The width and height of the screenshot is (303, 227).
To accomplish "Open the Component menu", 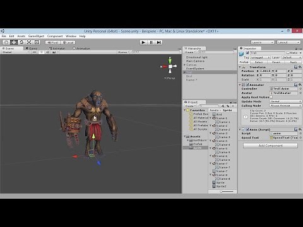I will (55, 36).
